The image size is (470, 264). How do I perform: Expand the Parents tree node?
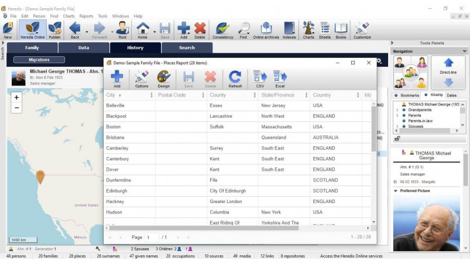397,115
